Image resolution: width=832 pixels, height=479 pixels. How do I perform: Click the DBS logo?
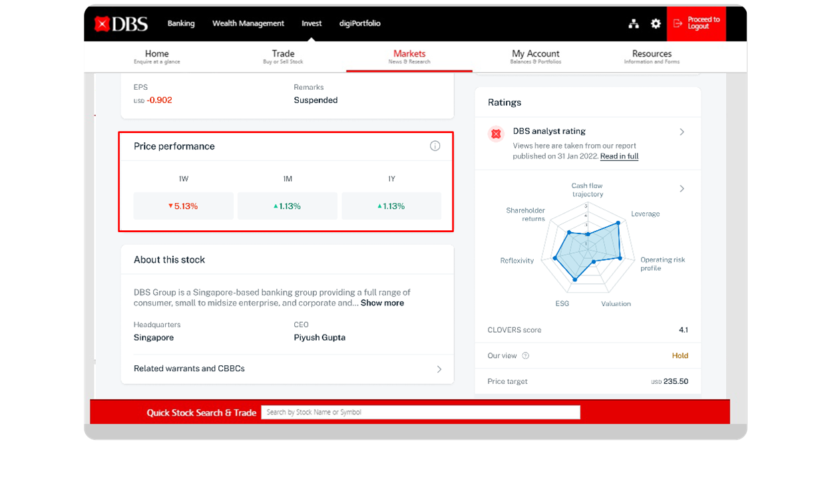121,24
